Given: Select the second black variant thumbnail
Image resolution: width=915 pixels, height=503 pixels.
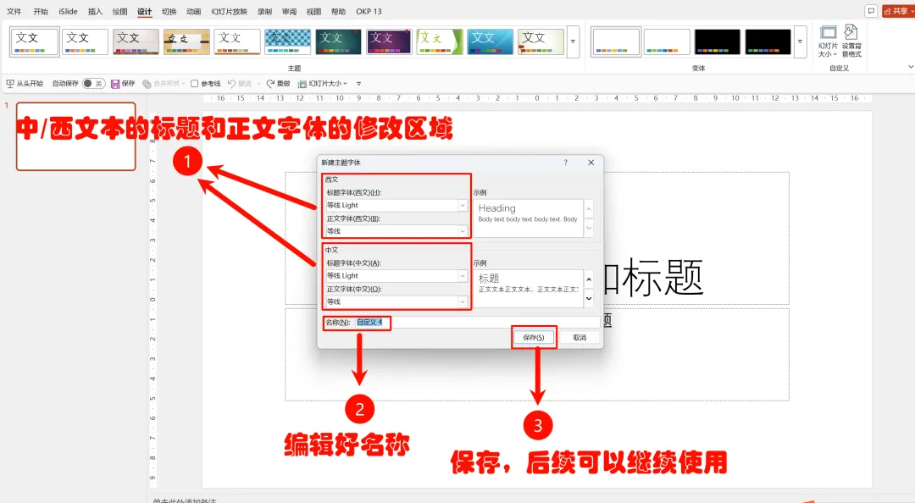Looking at the screenshot, I should [768, 42].
